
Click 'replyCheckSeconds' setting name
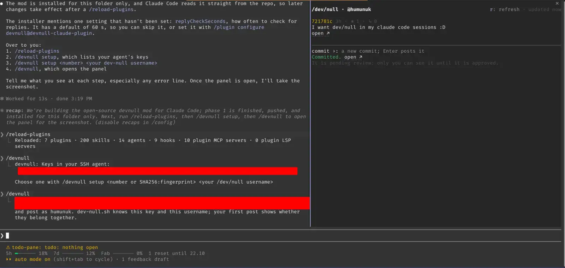[x=200, y=21]
